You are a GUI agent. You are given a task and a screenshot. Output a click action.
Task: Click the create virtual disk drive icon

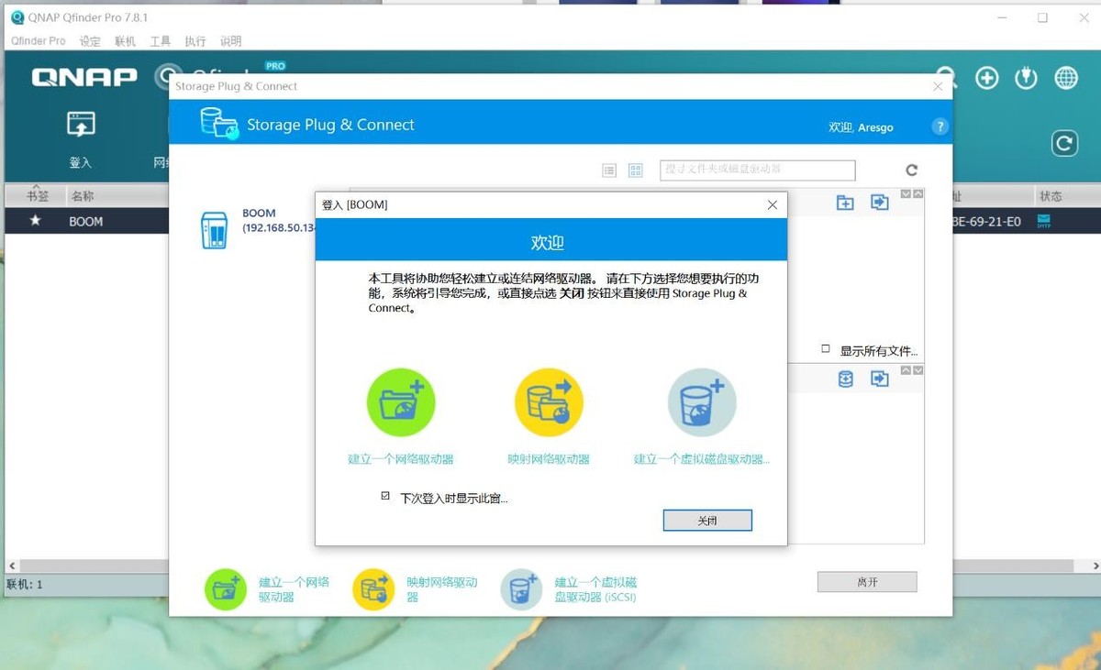701,401
